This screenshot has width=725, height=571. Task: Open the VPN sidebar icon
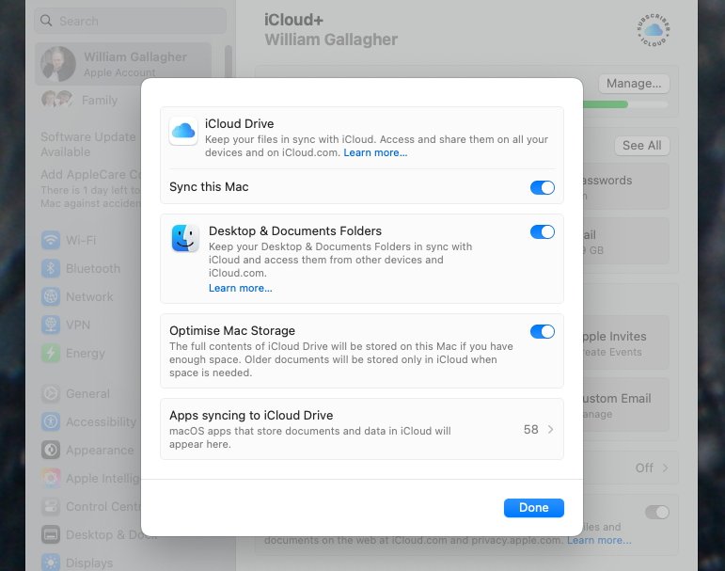tap(51, 325)
